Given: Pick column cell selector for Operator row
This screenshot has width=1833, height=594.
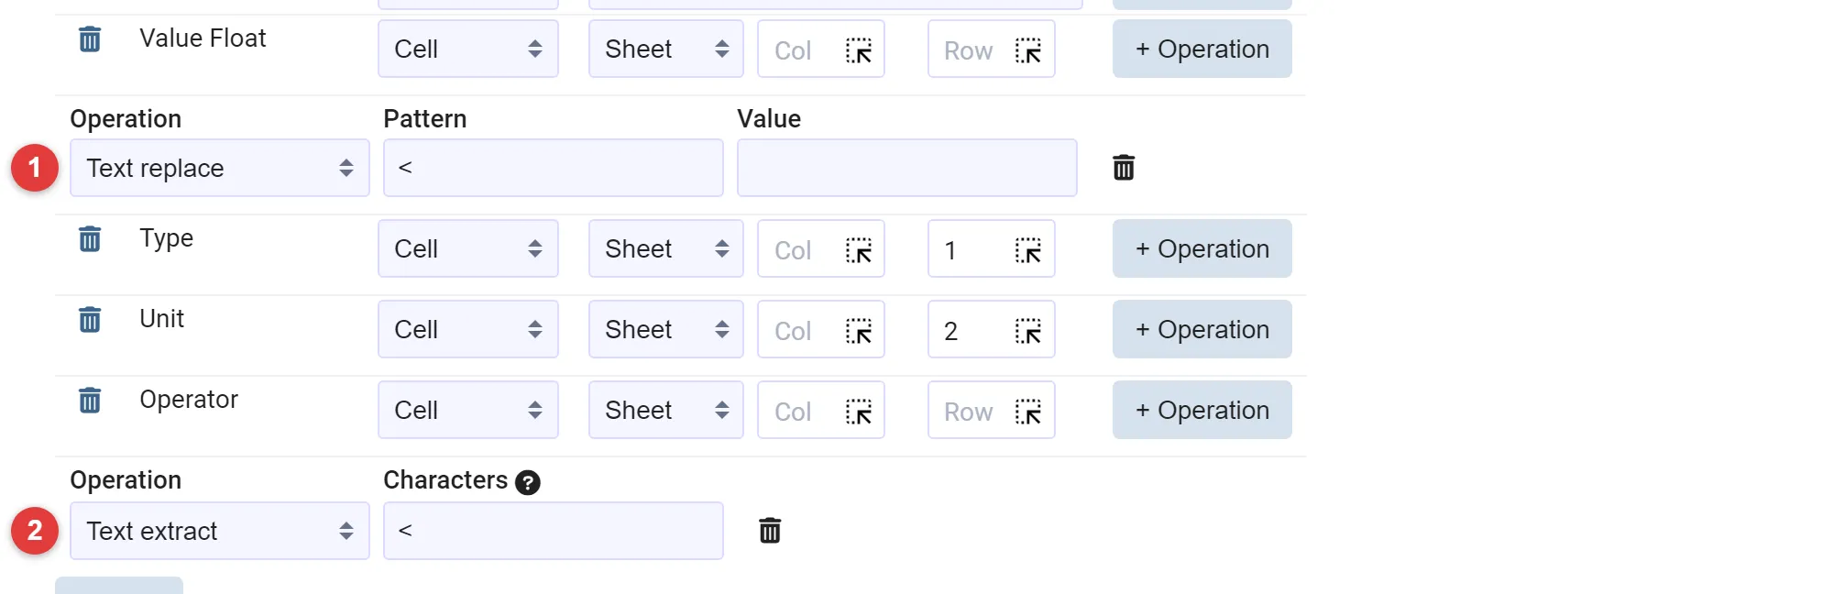Looking at the screenshot, I should [859, 412].
